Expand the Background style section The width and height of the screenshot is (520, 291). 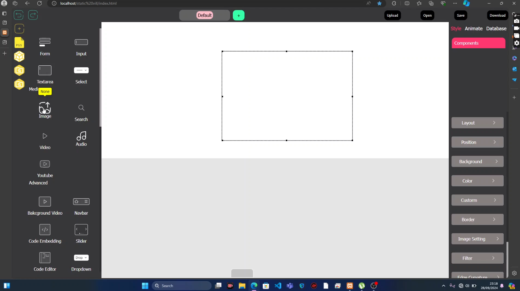click(477, 162)
